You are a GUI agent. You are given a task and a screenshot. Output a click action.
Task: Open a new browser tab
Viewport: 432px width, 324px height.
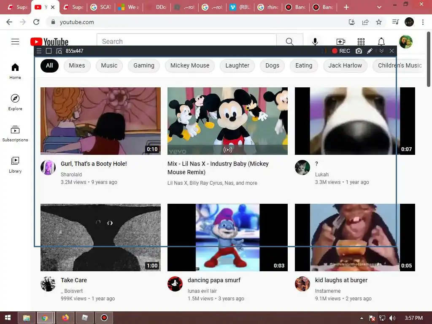click(346, 7)
